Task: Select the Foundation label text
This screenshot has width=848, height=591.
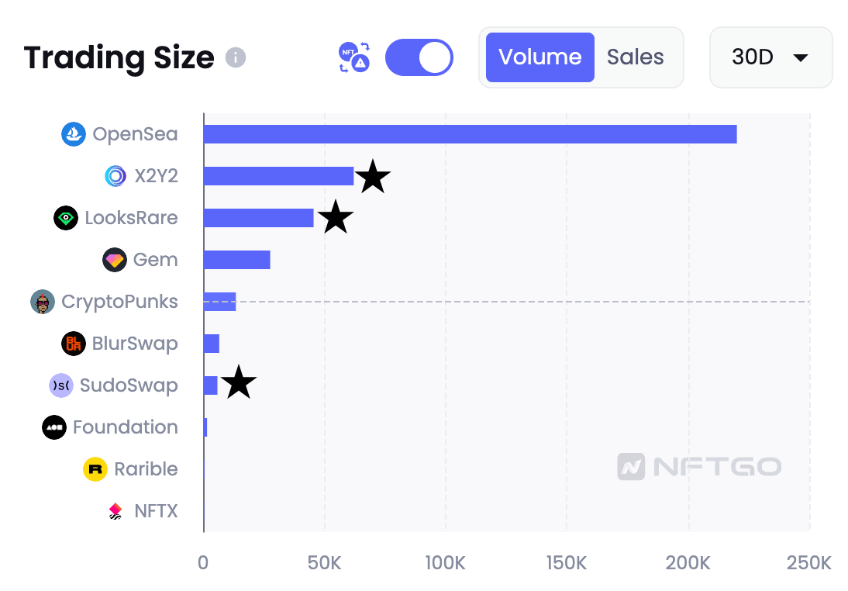Action: [126, 427]
